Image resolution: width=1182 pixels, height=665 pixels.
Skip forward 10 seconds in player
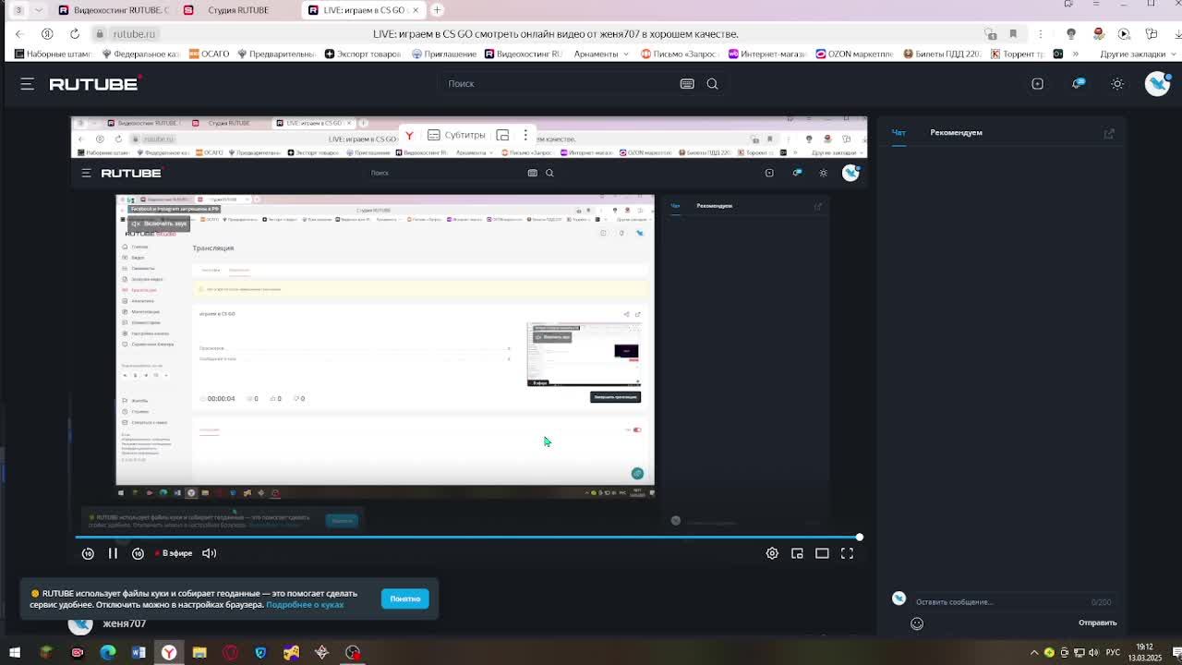(138, 553)
